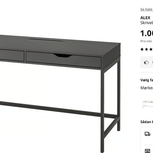Click the 'Vælg farve' color section label
The image size is (153, 153).
pos(147,80)
